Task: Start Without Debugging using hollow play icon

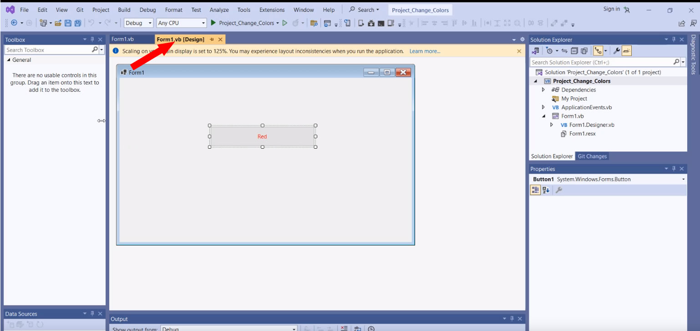Action: point(285,23)
